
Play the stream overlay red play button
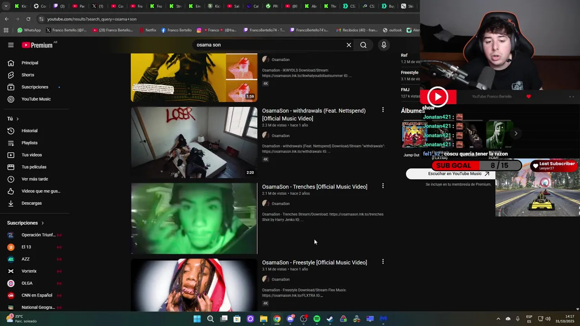point(438,97)
